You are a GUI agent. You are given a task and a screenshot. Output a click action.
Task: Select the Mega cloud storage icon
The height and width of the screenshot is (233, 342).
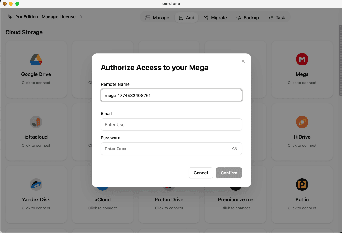302,59
